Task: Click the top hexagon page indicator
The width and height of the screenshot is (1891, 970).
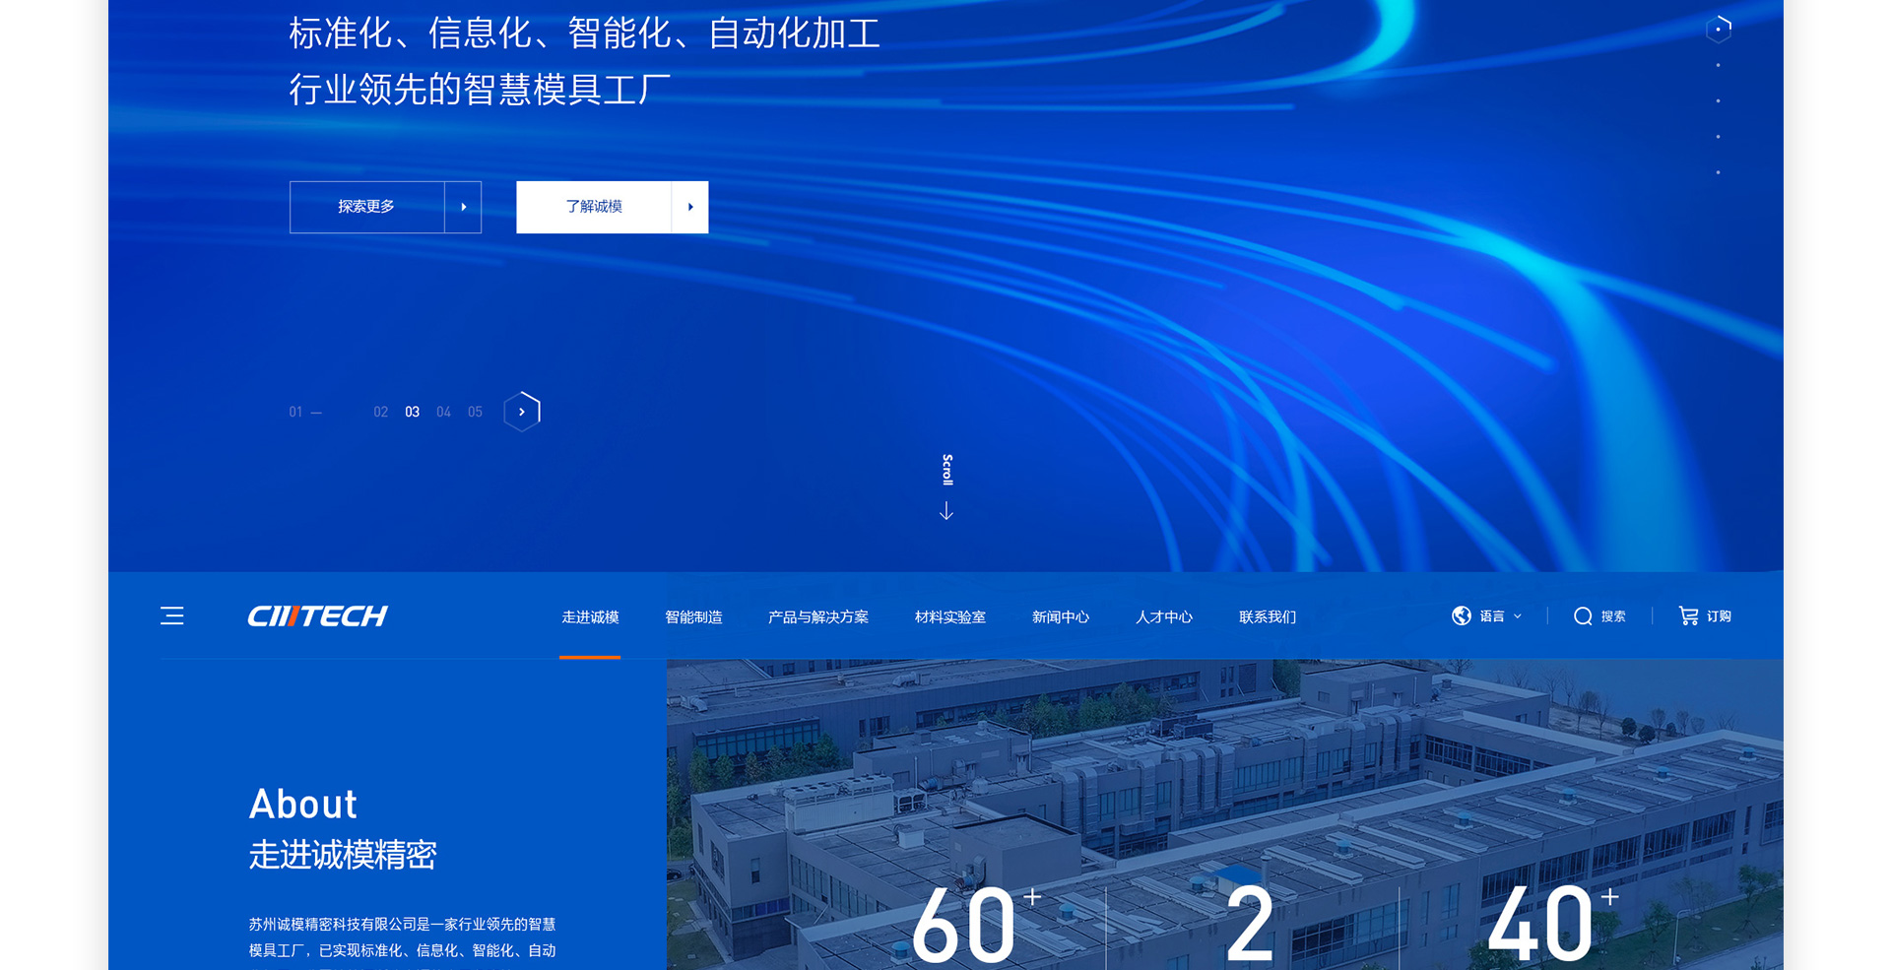Action: [x=1719, y=30]
